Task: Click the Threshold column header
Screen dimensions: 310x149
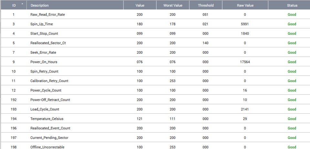Action: coord(206,5)
